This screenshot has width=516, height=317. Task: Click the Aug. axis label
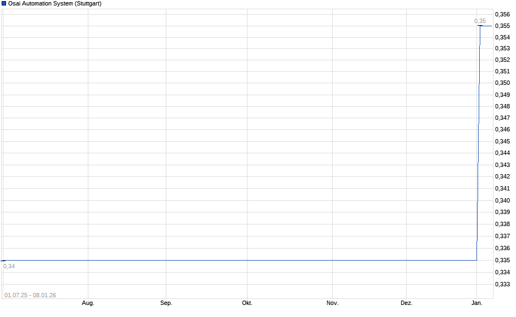(88, 302)
